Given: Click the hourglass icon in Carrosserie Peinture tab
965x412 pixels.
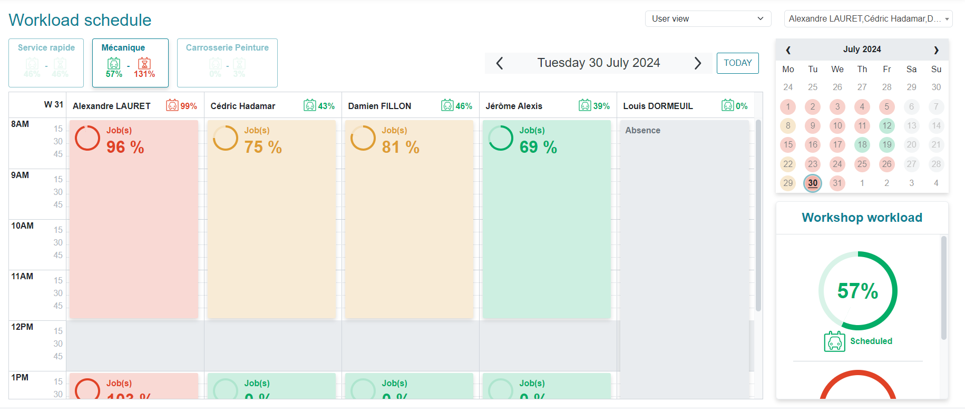Looking at the screenshot, I should tap(239, 64).
